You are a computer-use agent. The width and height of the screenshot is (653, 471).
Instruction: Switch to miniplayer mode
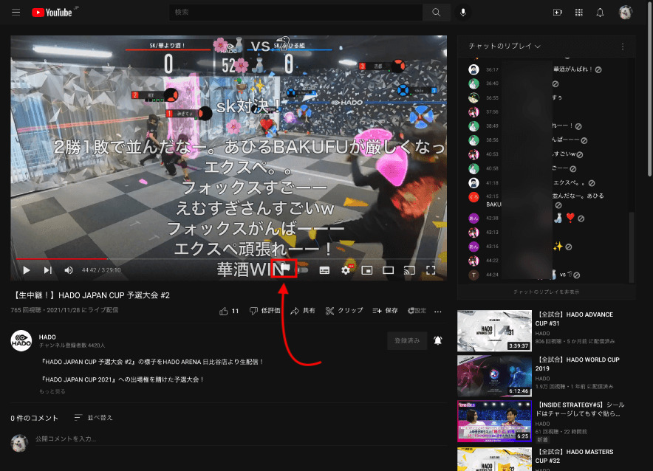click(367, 270)
